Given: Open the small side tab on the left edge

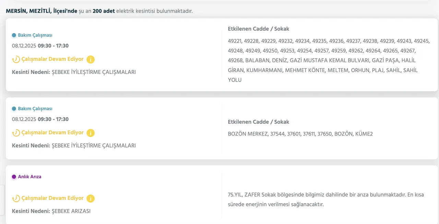Looking at the screenshot, I should [x=2, y=200].
